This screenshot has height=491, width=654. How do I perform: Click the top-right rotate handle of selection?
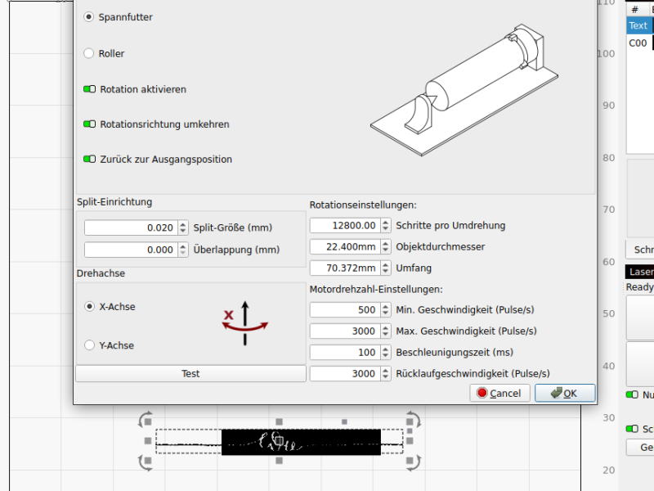(413, 420)
